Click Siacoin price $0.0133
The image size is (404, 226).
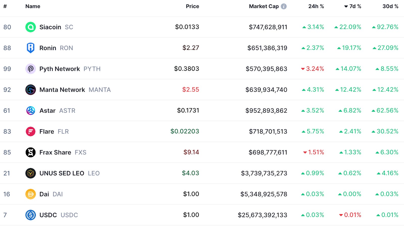(187, 27)
